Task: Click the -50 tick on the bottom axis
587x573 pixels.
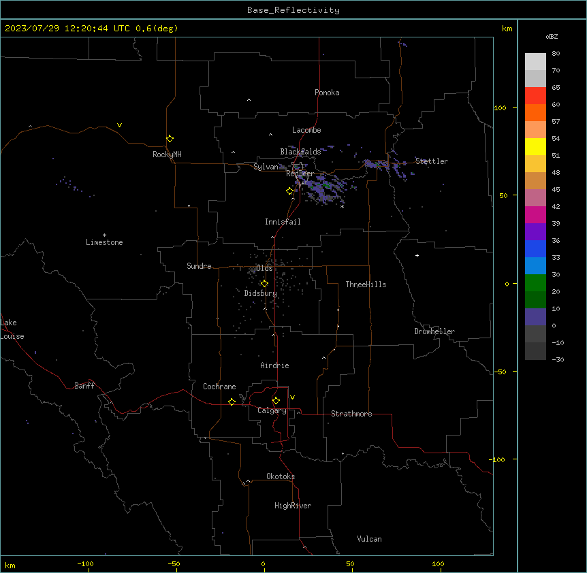Action: click(174, 563)
